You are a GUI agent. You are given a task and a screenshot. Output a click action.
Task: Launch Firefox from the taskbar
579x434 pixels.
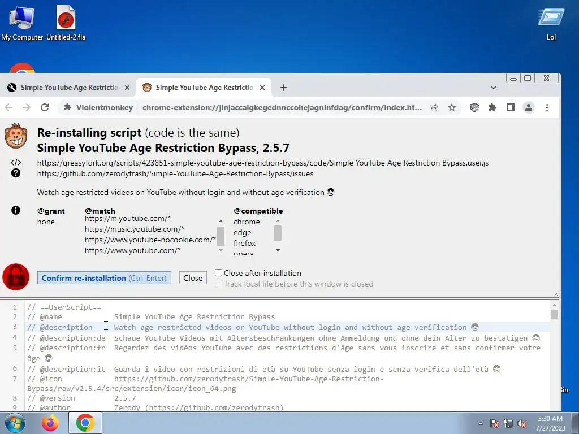click(50, 423)
